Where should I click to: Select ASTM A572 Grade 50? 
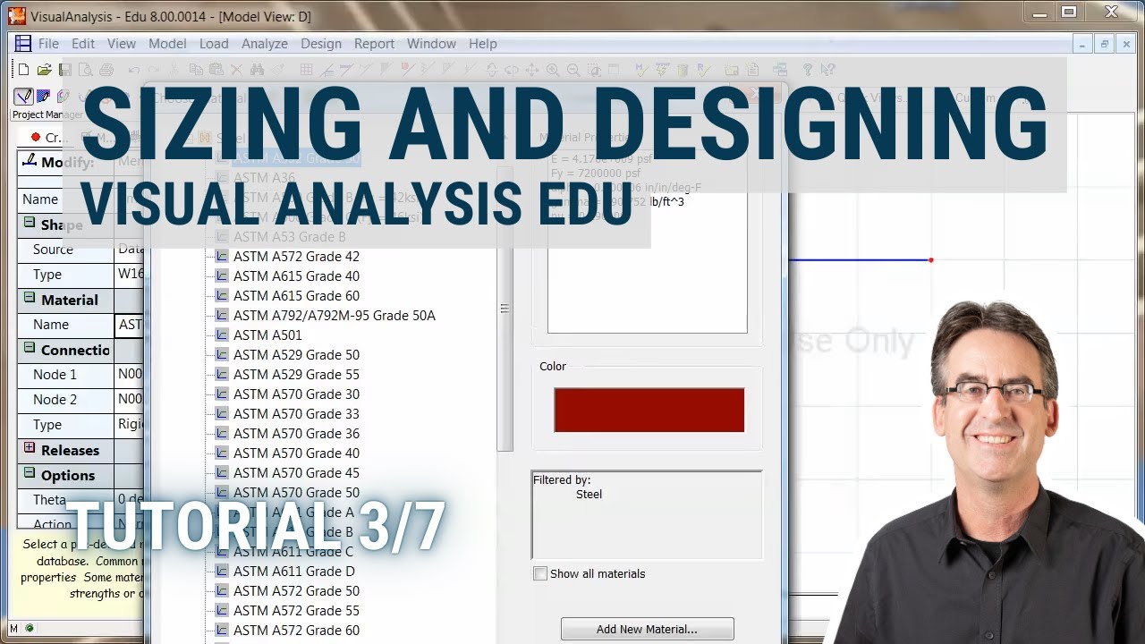[296, 591]
